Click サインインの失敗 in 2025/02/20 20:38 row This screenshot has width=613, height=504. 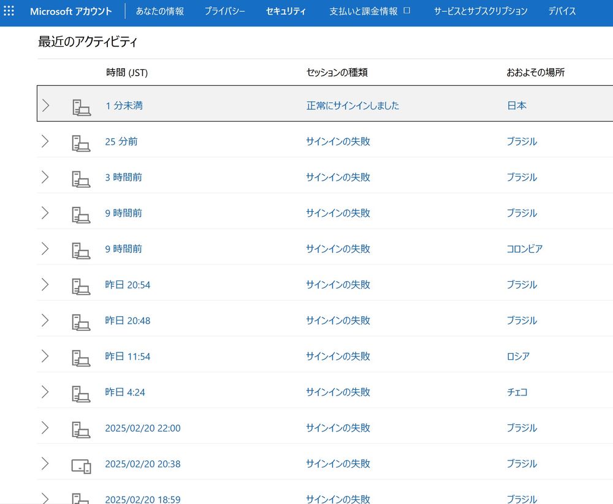point(338,463)
